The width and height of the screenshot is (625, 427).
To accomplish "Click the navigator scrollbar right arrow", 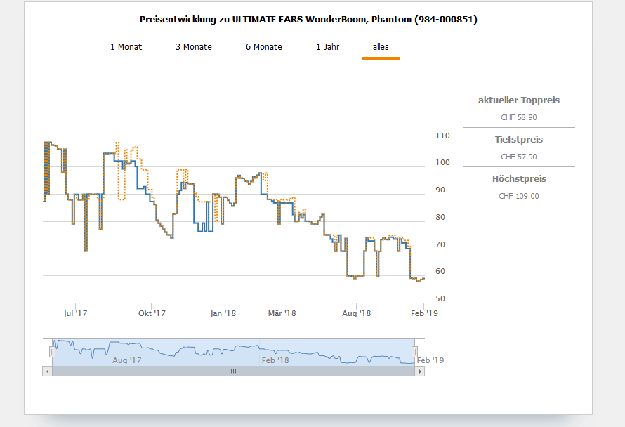I will [420, 371].
